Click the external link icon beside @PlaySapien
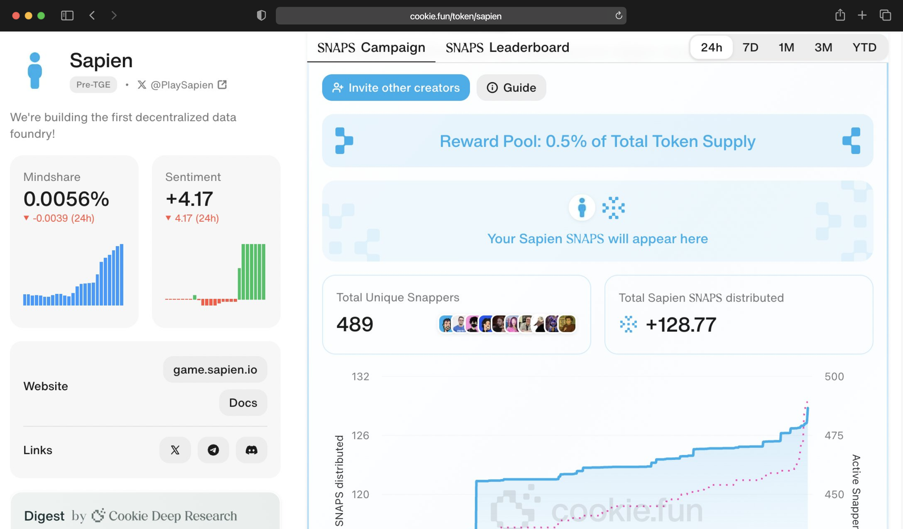This screenshot has height=529, width=903. [222, 85]
